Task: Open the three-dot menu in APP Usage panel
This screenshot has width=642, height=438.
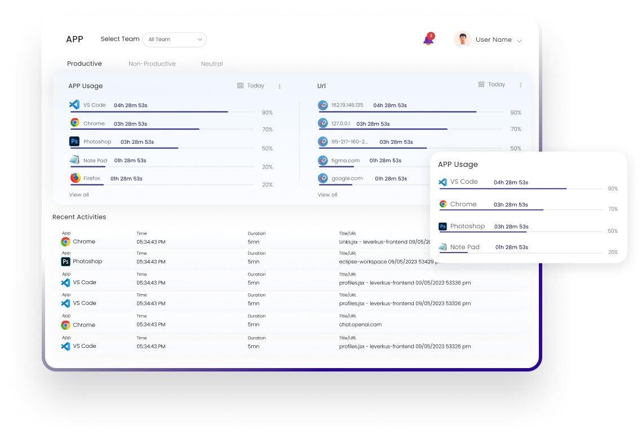Action: (x=280, y=86)
